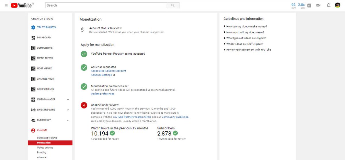Click the Achievements sidebar icon
This screenshot has width=345, height=160.
pos(33,89)
